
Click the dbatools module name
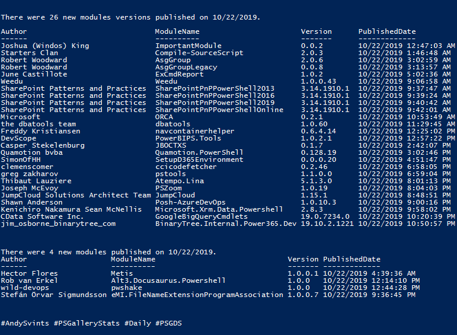pyautogui.click(x=172, y=124)
